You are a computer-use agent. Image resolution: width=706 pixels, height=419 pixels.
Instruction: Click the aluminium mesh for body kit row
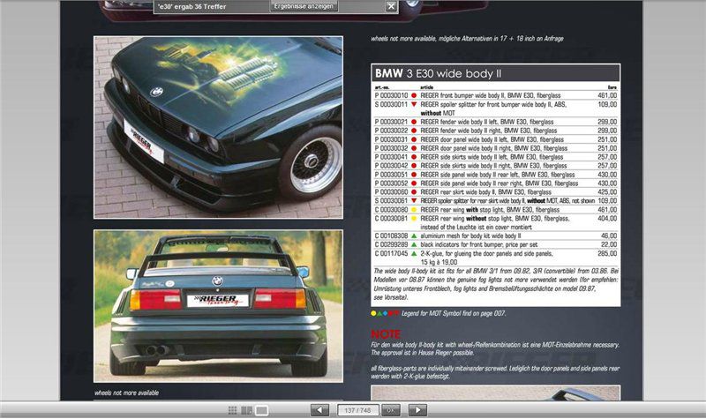(496, 236)
